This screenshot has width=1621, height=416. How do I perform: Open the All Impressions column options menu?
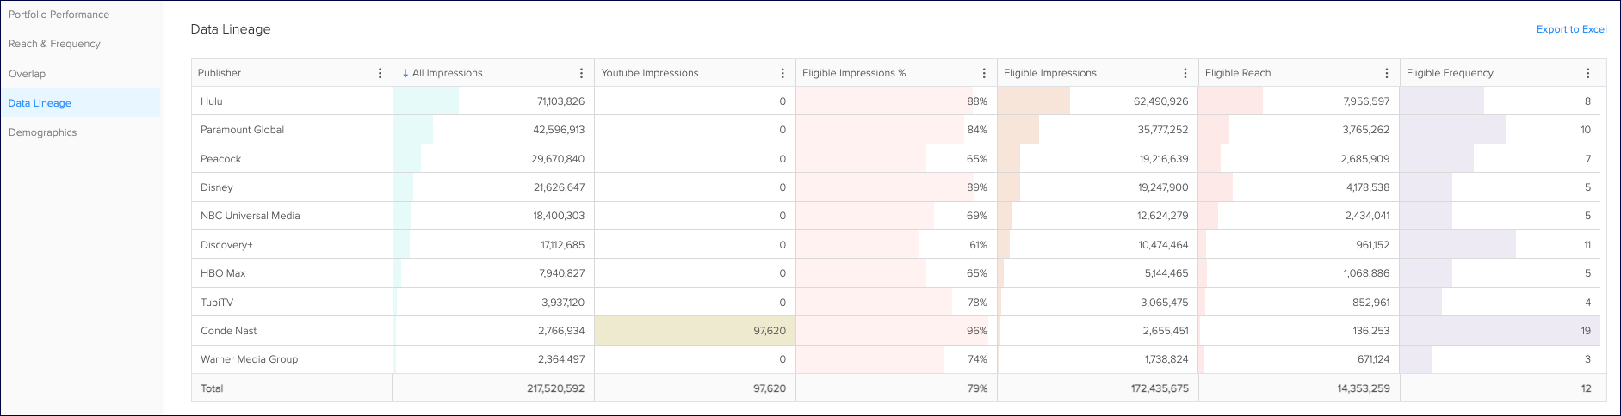coord(581,73)
